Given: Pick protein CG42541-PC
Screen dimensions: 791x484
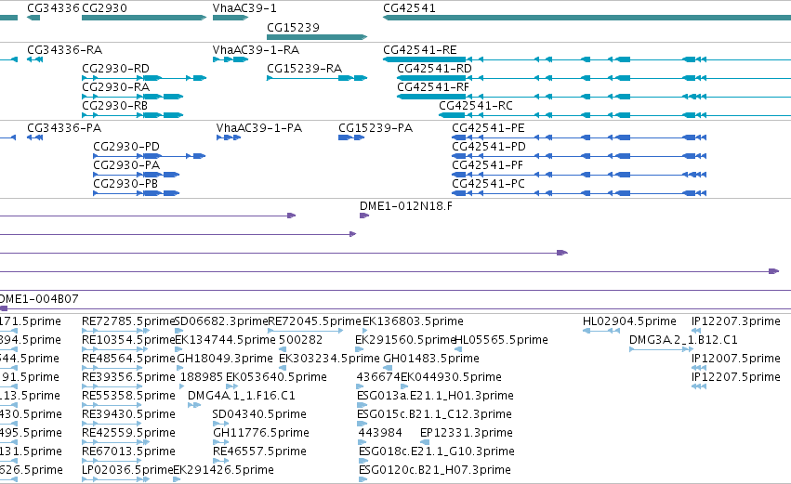Looking at the screenshot, I should point(488,184).
